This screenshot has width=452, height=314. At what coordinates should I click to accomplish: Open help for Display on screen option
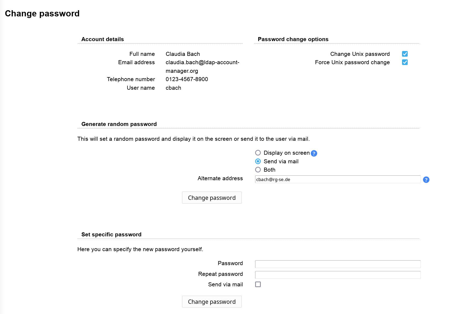[313, 153]
